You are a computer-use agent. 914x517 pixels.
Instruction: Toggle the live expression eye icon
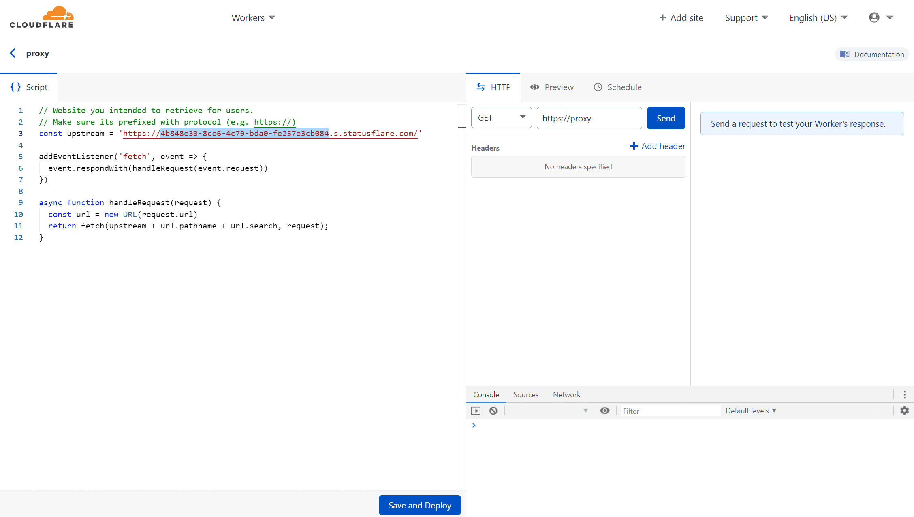pyautogui.click(x=604, y=411)
